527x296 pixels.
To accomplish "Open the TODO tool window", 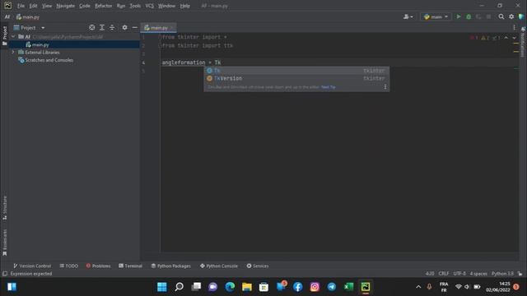I will click(x=68, y=266).
